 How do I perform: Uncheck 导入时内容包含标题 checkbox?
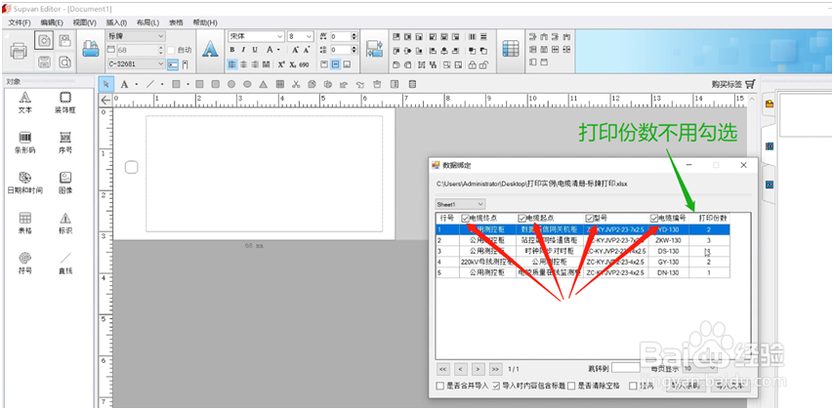pyautogui.click(x=496, y=386)
